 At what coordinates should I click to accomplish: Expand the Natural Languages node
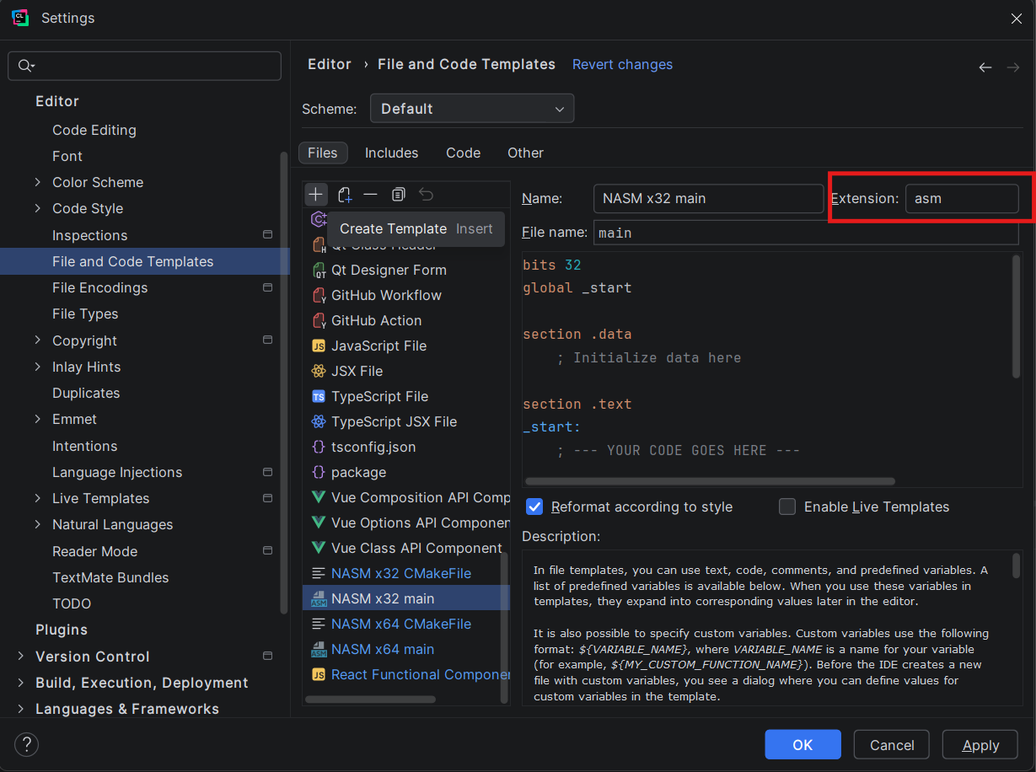[x=38, y=524]
